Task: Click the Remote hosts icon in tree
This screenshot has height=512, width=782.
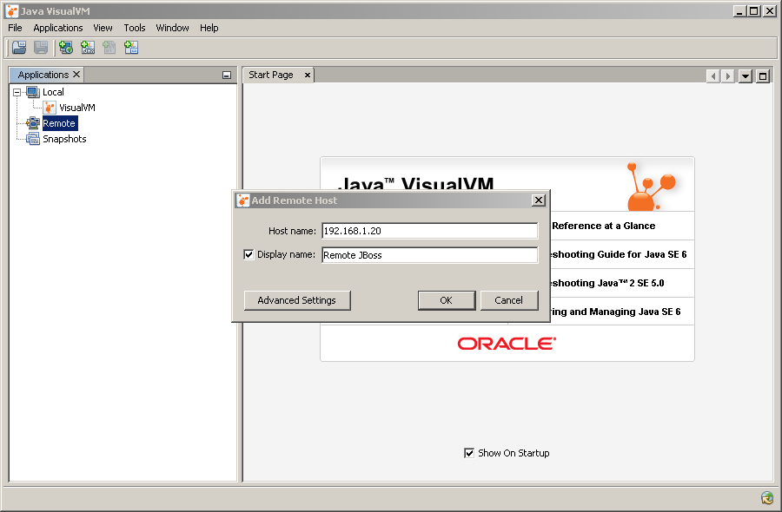Action: (33, 123)
